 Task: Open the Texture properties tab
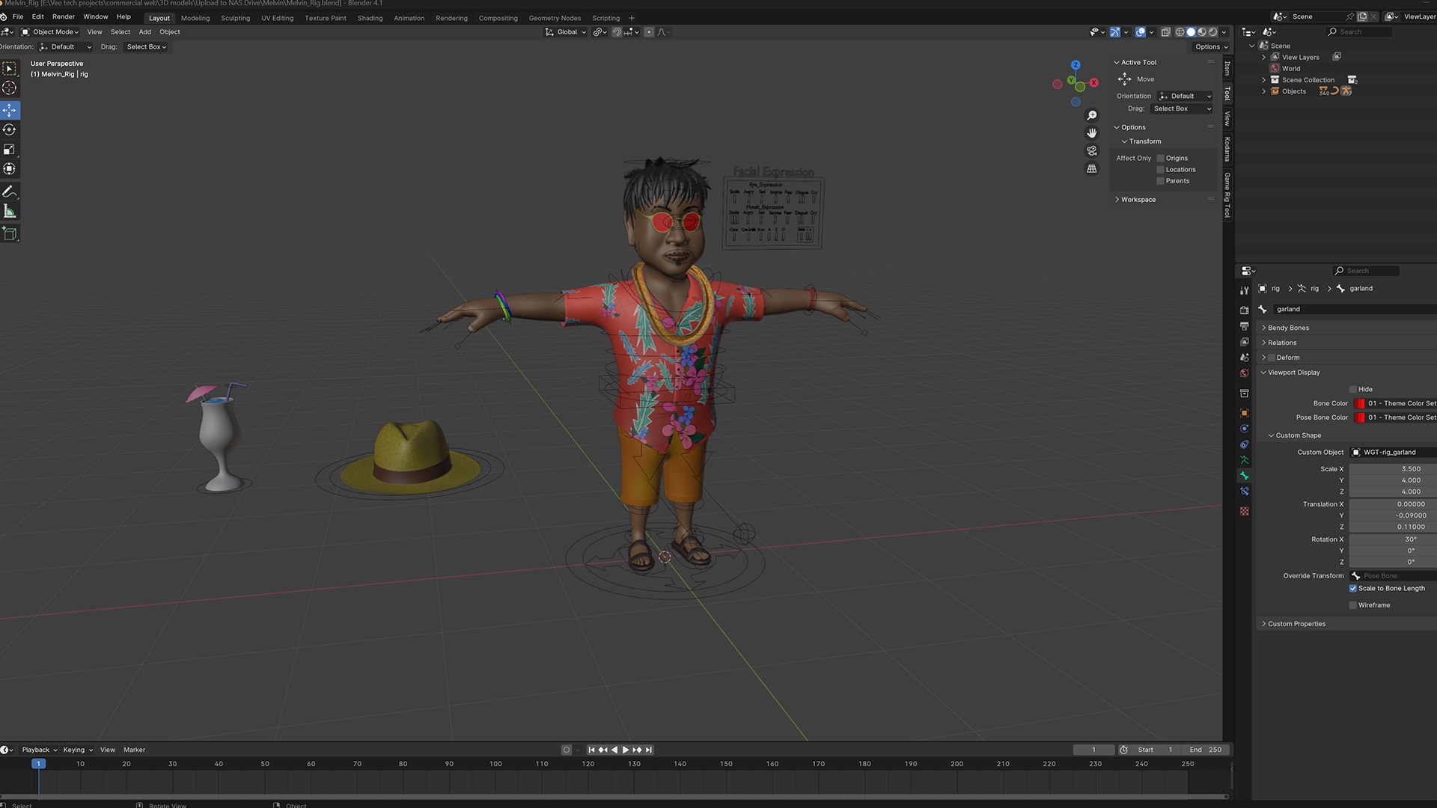point(1244,512)
